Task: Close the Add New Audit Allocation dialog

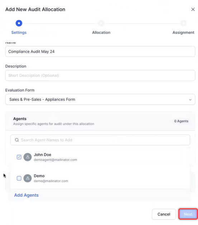Action: pos(193,10)
